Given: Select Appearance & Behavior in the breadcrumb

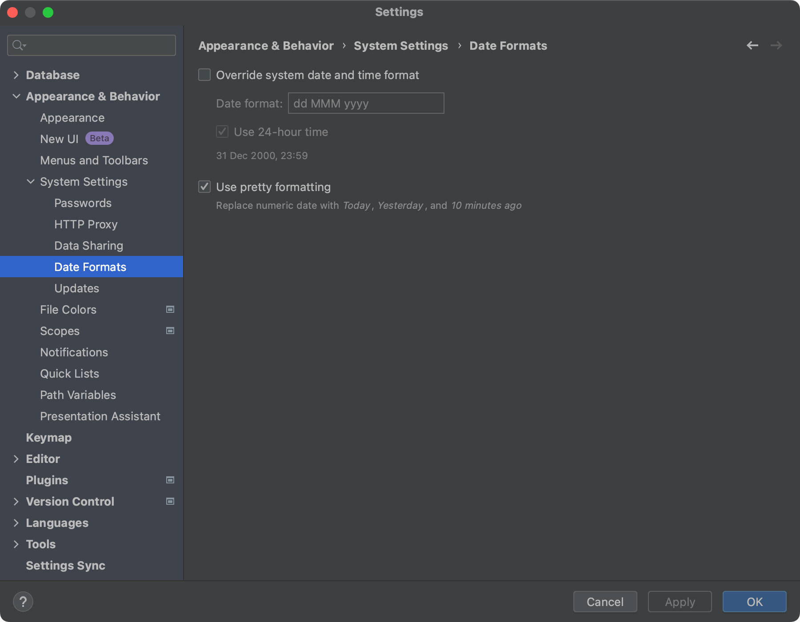Looking at the screenshot, I should click(x=265, y=45).
